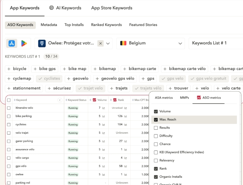
Task: Click the chart icon beside the Rank header
Action: tap(115, 100)
